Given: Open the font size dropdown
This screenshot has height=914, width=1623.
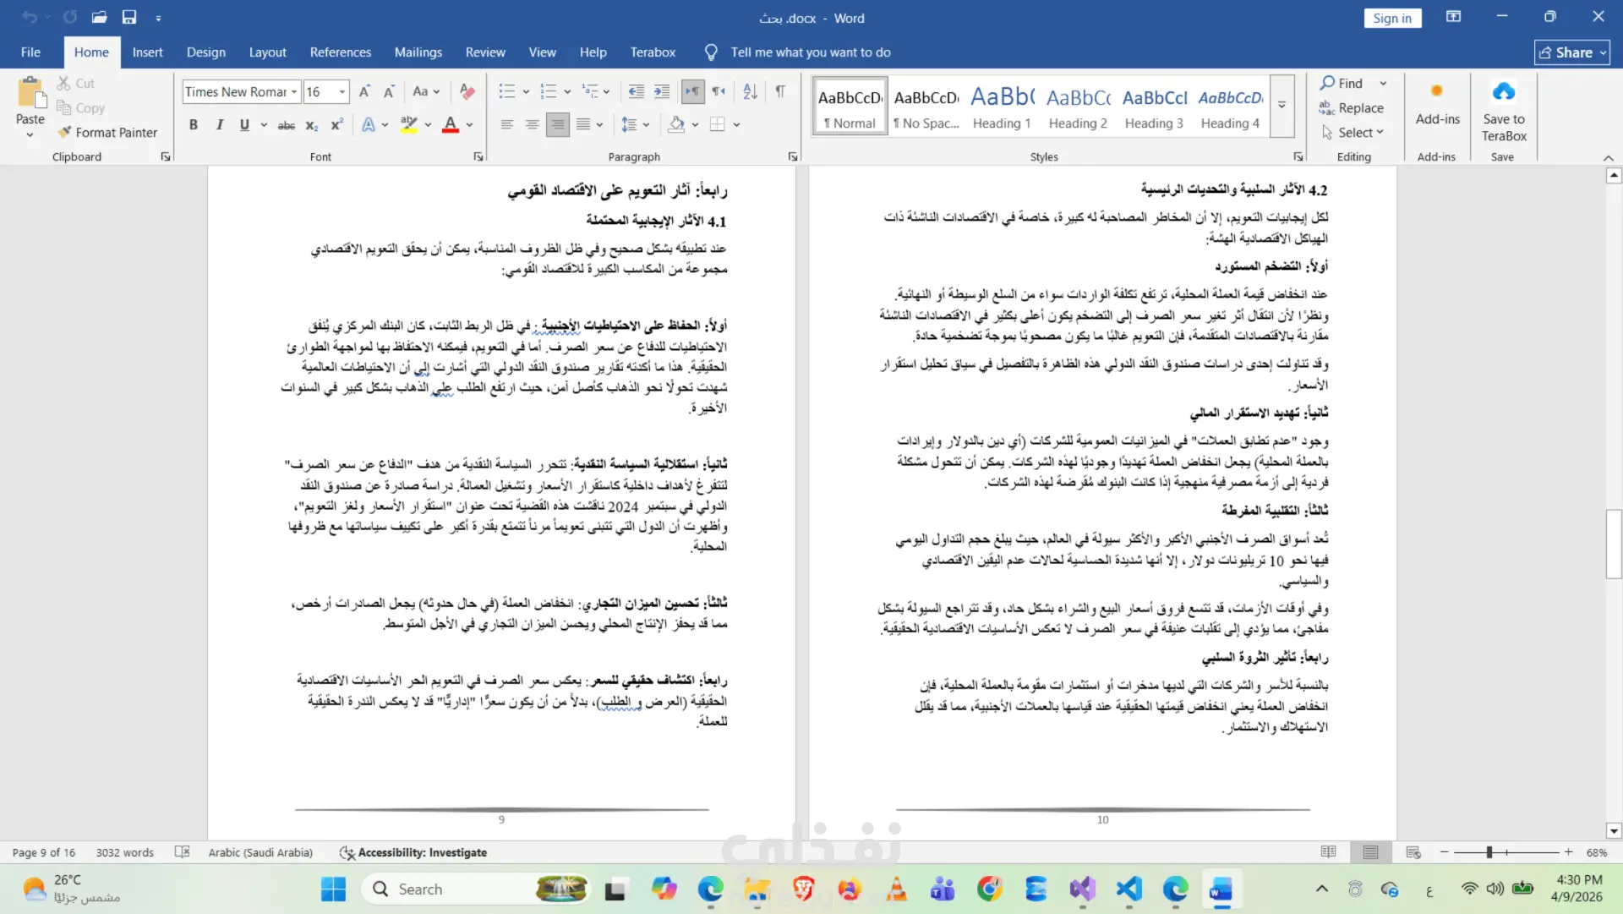Looking at the screenshot, I should click(342, 91).
